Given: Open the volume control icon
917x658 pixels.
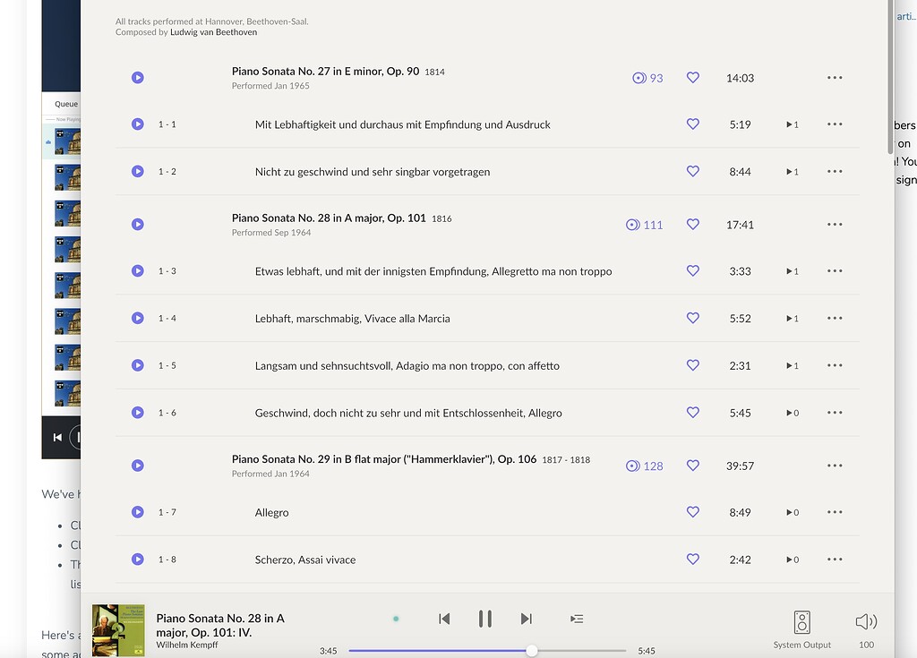Looking at the screenshot, I should pos(865,619).
